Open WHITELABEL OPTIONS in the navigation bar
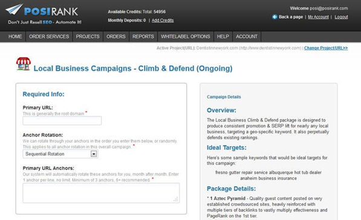This screenshot has height=220, width=361. tap(186, 37)
